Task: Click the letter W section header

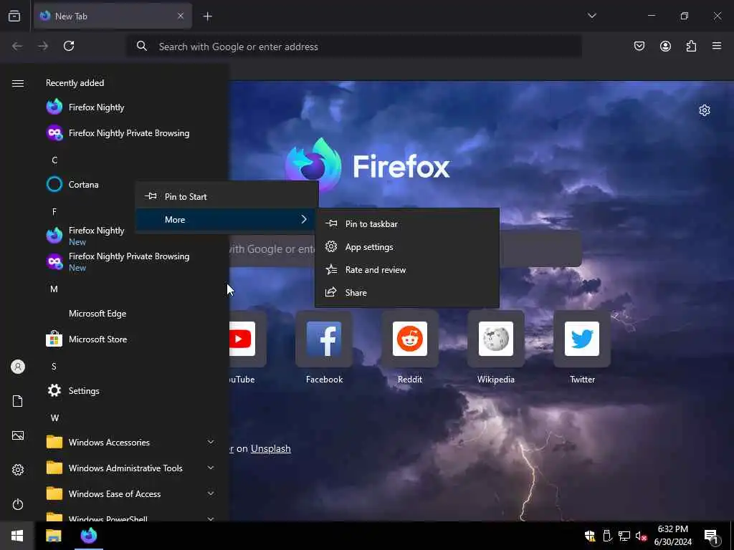Action: pos(54,418)
